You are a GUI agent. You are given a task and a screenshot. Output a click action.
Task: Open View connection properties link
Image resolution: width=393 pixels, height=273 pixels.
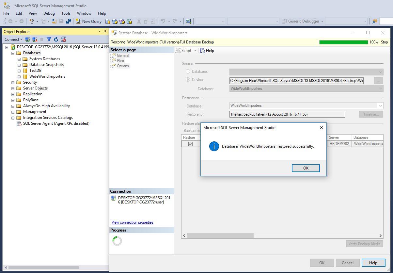(x=133, y=222)
